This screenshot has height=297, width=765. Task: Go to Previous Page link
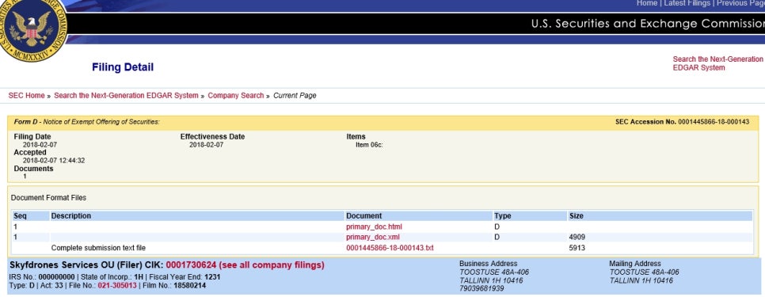coord(740,3)
